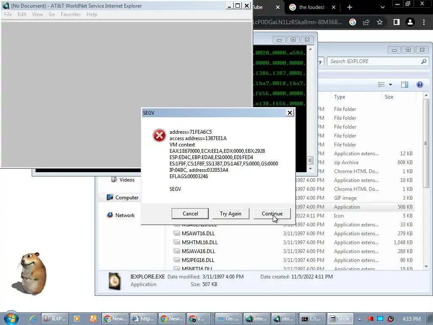
Task: Open Chrome tab search chevron
Action: pos(382,7)
